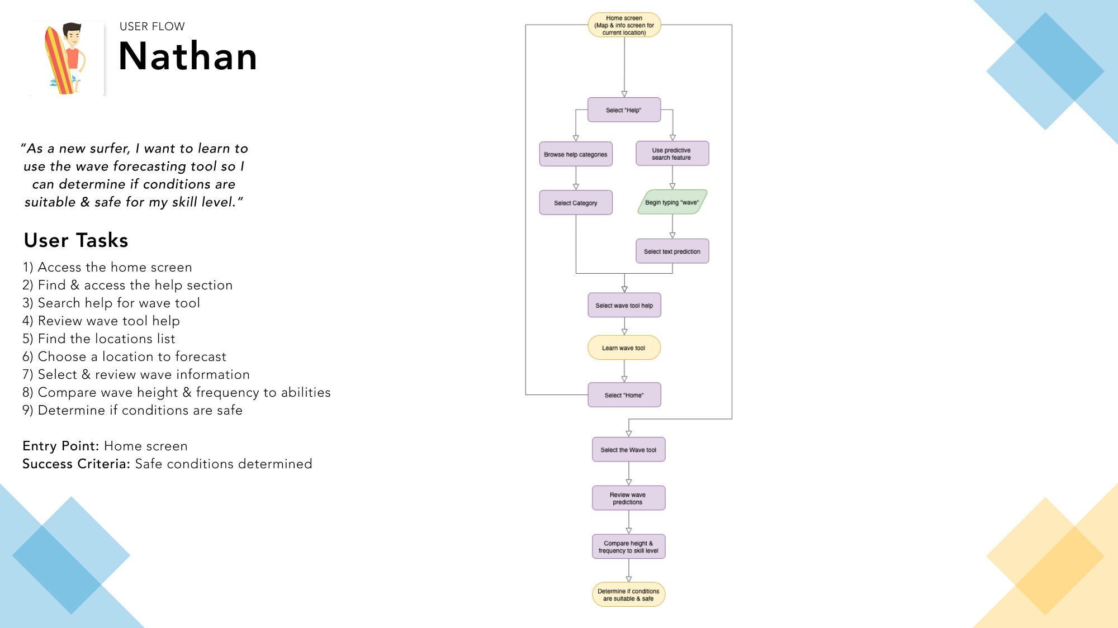Click the 'Select Home' return node button
The height and width of the screenshot is (628, 1118).
(x=626, y=394)
